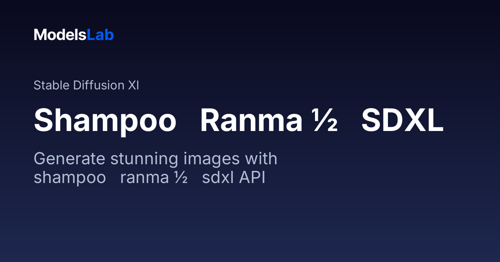Click the word "images" in the subtitle
Image resolution: width=500 pixels, height=262 pixels.
(213, 159)
